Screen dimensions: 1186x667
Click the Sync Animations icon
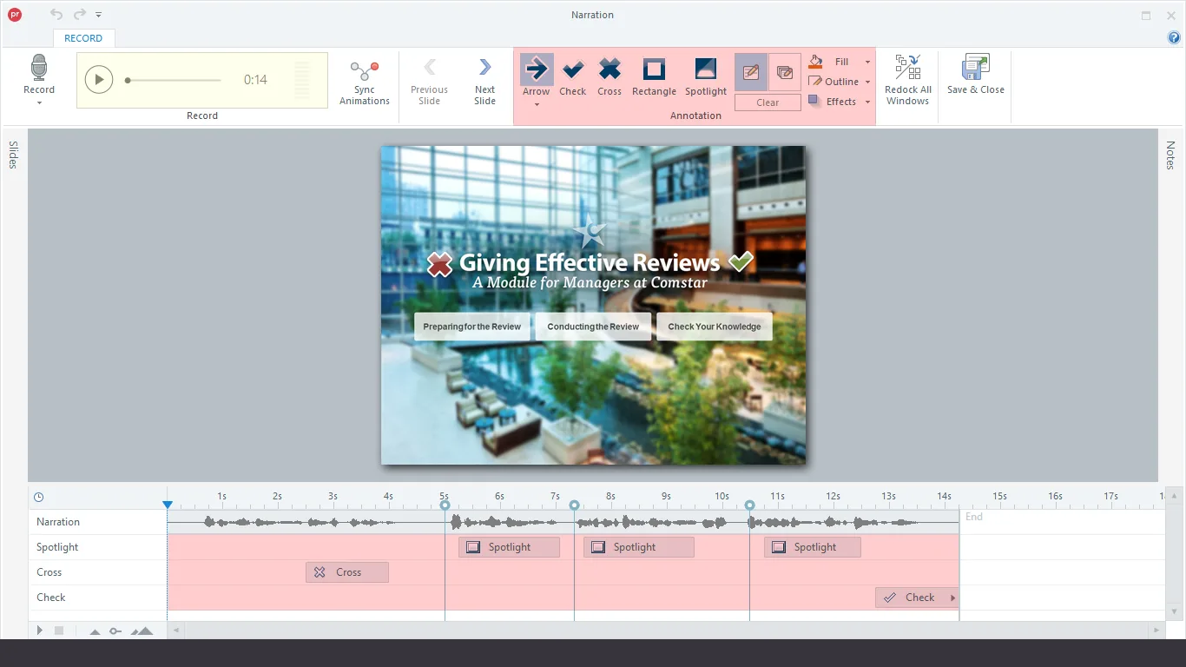click(365, 70)
